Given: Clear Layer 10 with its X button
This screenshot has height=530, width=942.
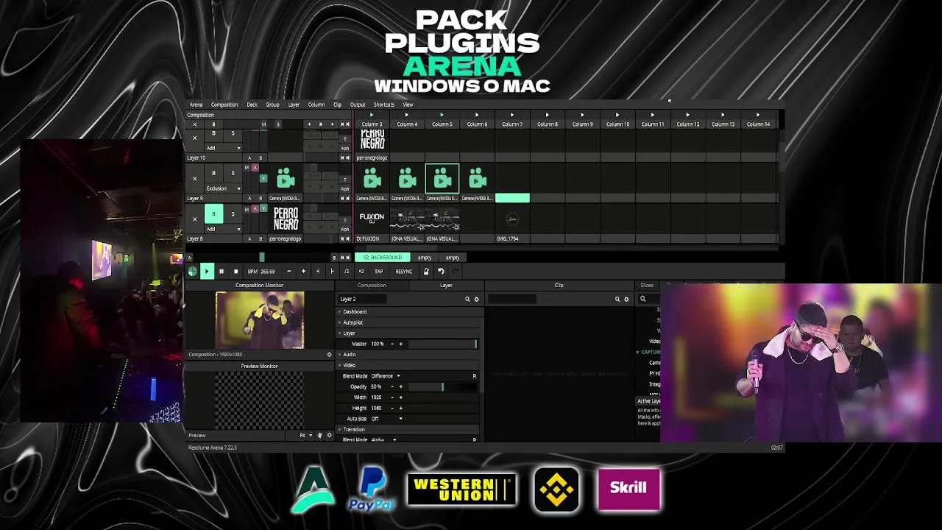Looking at the screenshot, I should [194, 138].
